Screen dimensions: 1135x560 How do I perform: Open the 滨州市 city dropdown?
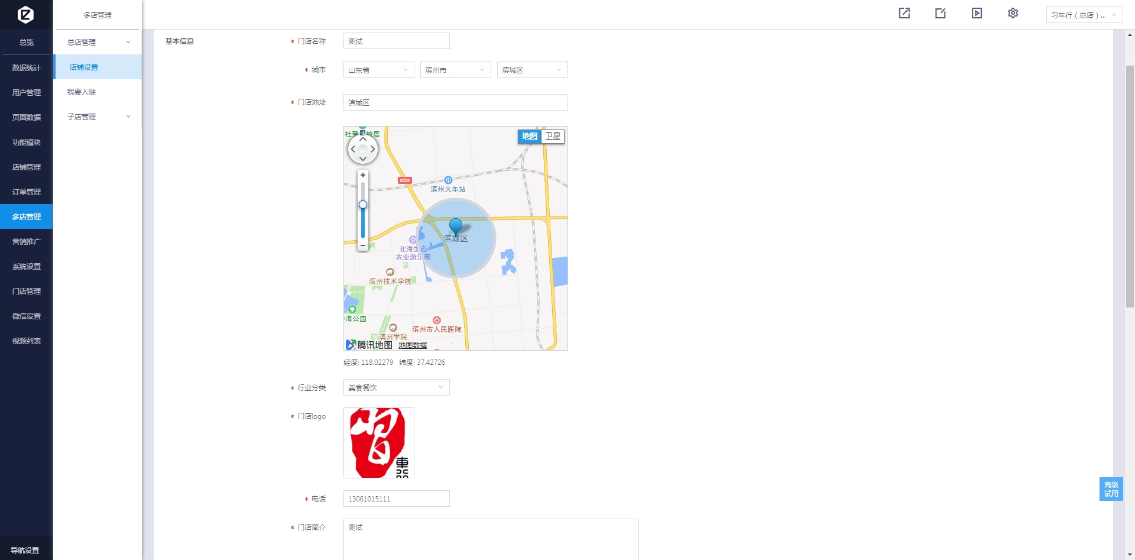click(x=455, y=70)
